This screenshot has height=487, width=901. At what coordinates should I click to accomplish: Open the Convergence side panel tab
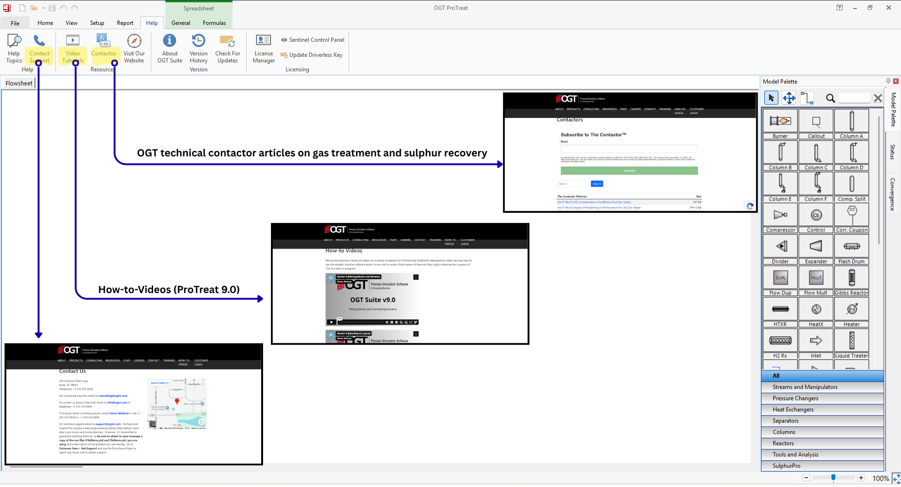click(x=893, y=194)
